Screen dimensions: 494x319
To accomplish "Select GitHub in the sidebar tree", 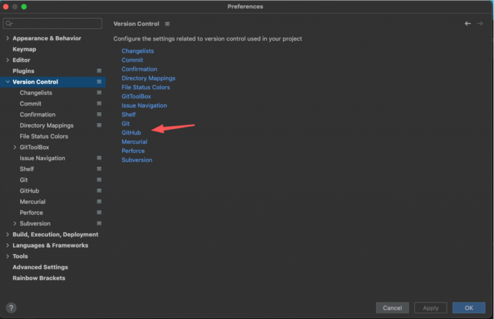I will click(x=29, y=191).
